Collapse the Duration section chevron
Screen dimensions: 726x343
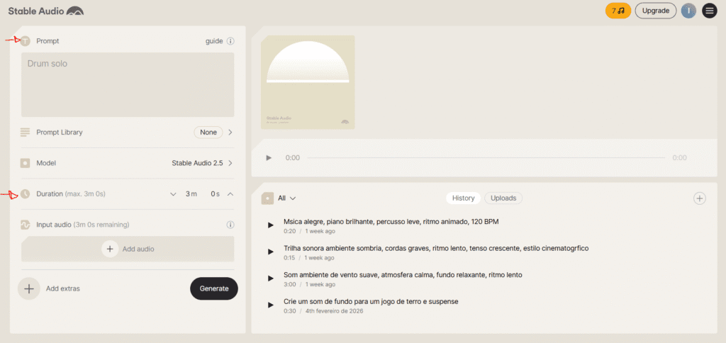coord(230,193)
